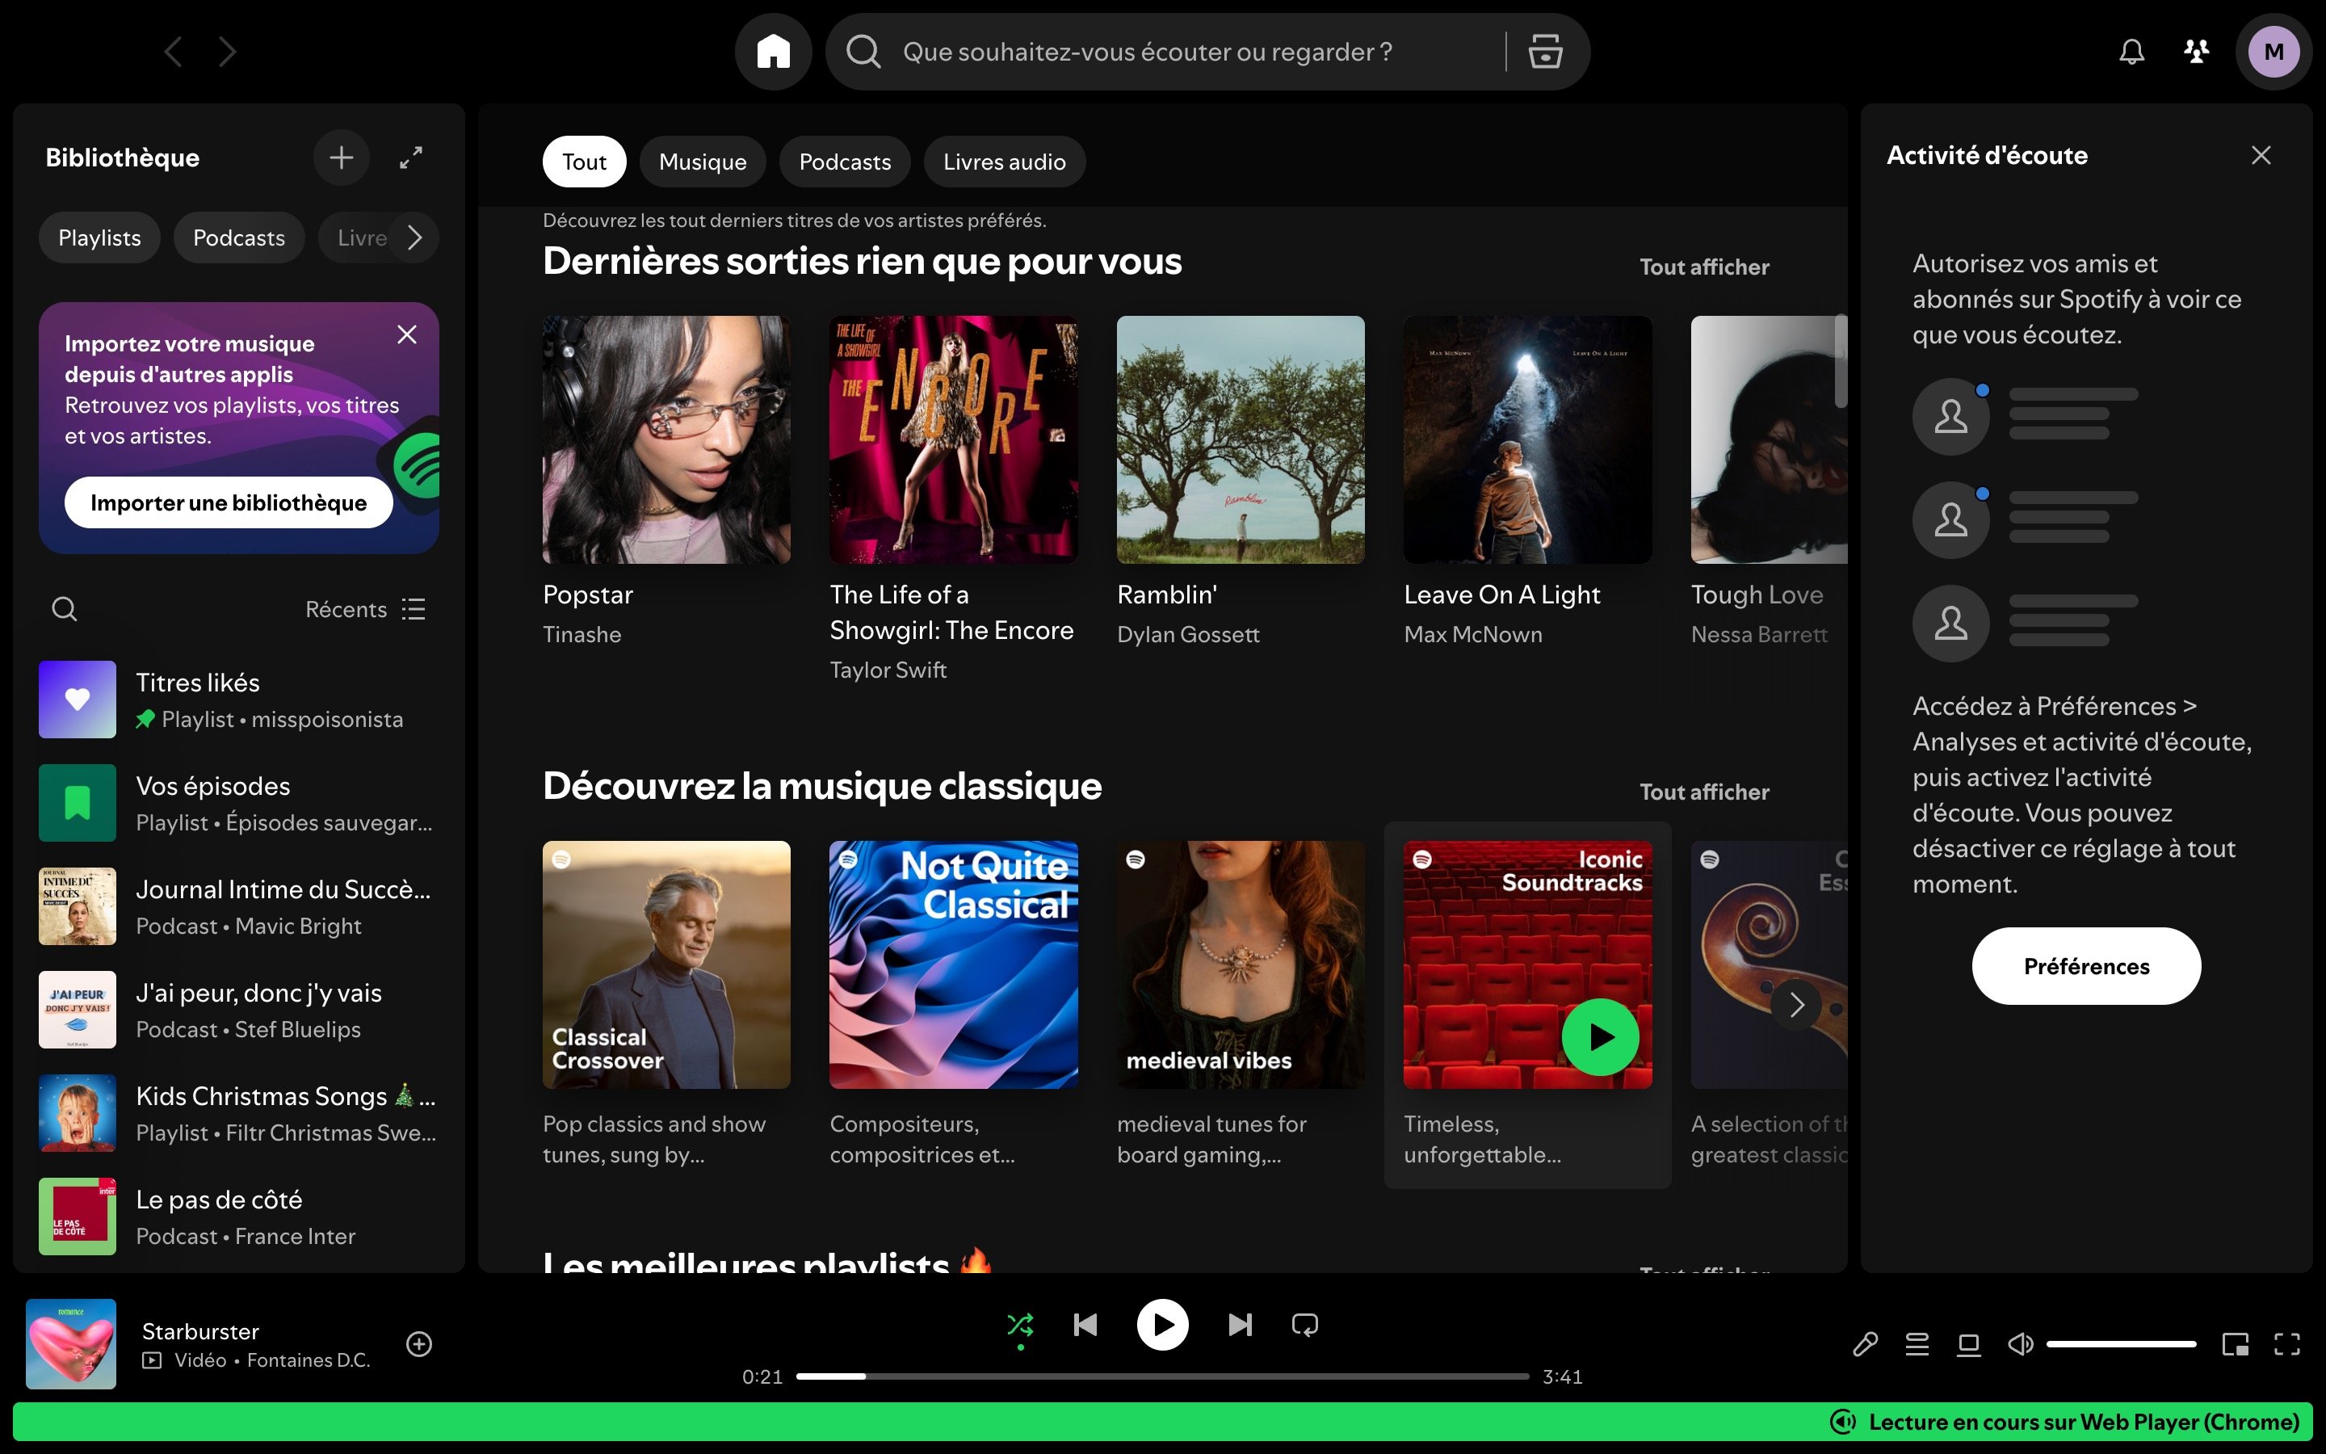Screen dimensions: 2326x1454
Task: Show all classical music playlists
Action: (x=1703, y=792)
